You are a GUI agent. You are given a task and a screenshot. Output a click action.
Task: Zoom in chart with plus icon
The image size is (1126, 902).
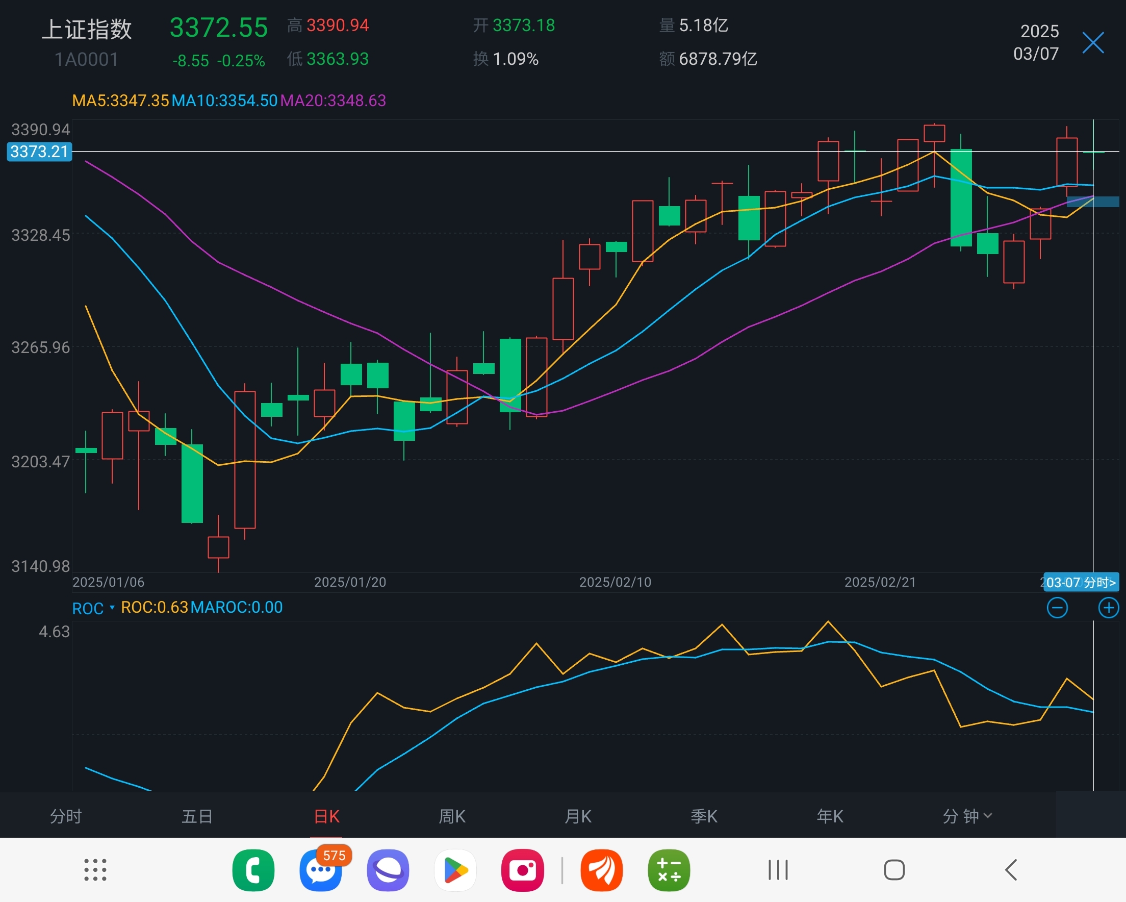1108,608
